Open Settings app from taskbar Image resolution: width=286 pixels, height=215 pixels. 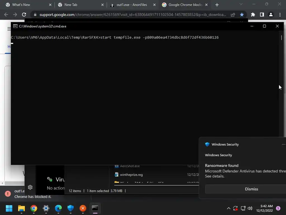46,208
